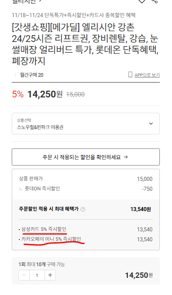172x295 pixels.
Task: Click the phone icon beside APP으로 보기
Action: pyautogui.click(x=130, y=75)
